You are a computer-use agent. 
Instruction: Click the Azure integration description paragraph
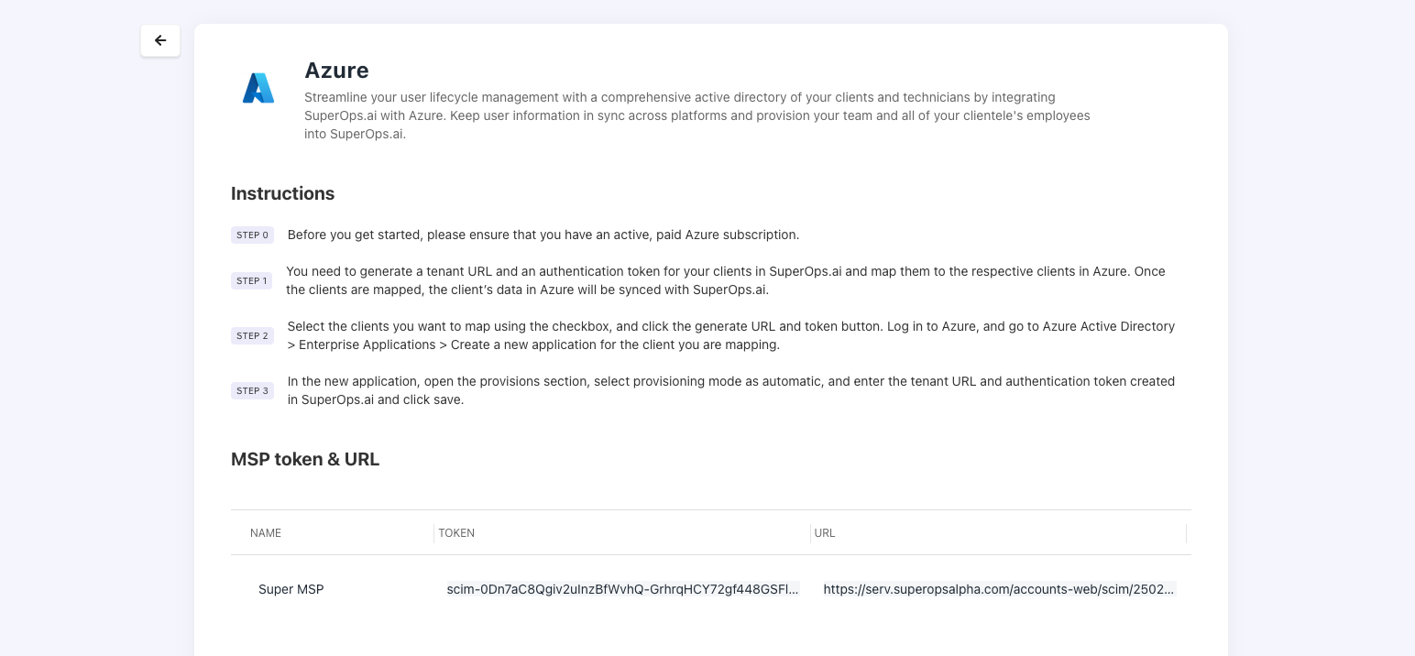click(697, 115)
